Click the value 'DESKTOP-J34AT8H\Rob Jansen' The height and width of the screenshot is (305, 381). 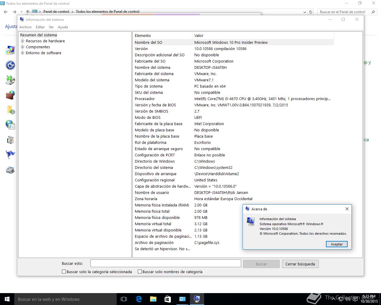coord(221,192)
